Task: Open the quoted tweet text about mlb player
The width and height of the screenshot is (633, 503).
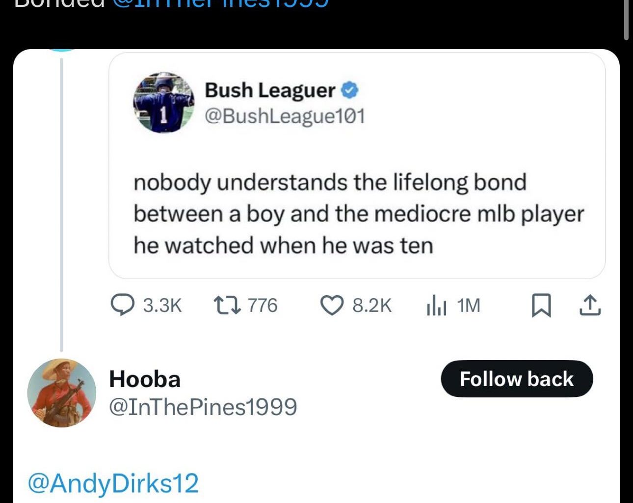Action: coord(359,214)
